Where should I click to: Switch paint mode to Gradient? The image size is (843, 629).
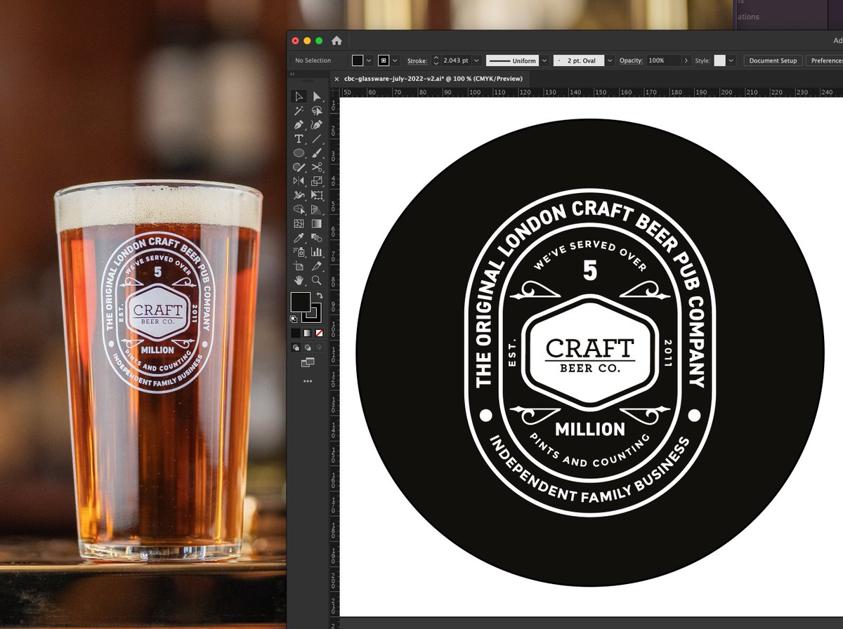click(308, 332)
